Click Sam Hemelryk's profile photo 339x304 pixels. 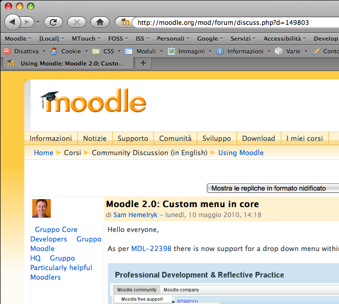coord(41,208)
